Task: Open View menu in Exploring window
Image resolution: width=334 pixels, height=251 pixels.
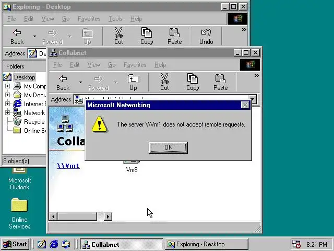Action: (47, 19)
